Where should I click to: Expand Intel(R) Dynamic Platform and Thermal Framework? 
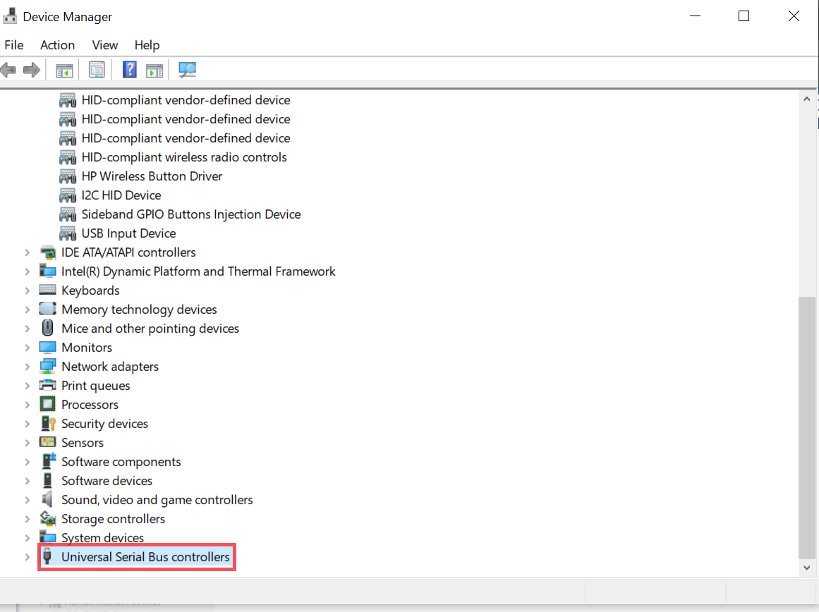pos(28,271)
